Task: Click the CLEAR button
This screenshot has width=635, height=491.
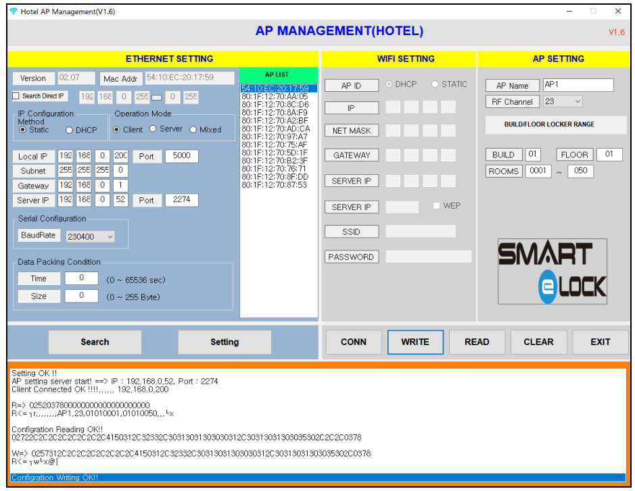Action: [538, 342]
